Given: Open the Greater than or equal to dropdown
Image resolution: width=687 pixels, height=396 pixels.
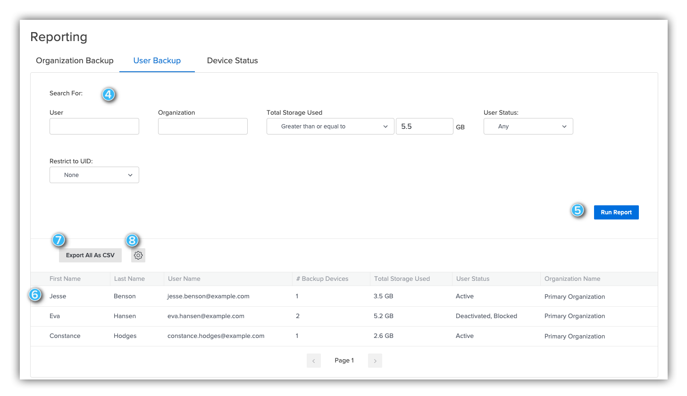Looking at the screenshot, I should (x=330, y=126).
